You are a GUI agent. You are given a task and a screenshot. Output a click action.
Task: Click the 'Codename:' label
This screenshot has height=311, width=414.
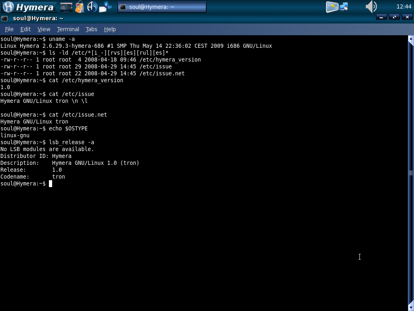15,177
